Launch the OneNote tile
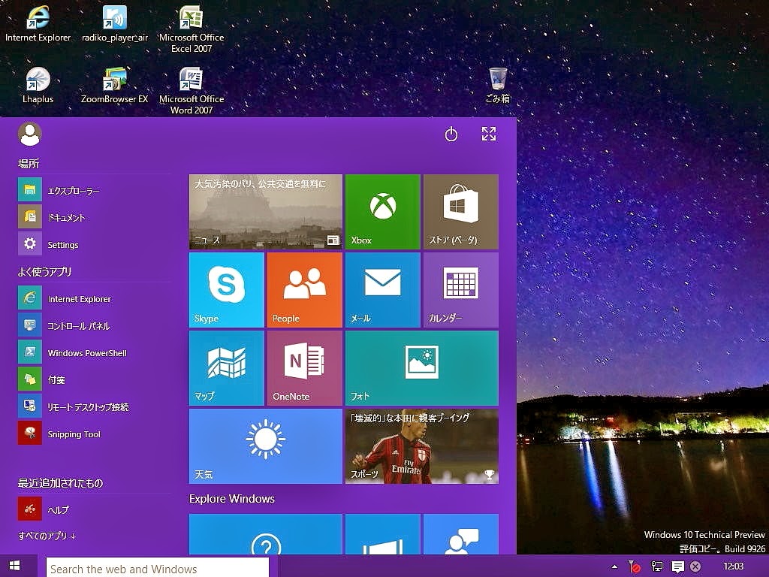The width and height of the screenshot is (769, 577). click(x=305, y=368)
